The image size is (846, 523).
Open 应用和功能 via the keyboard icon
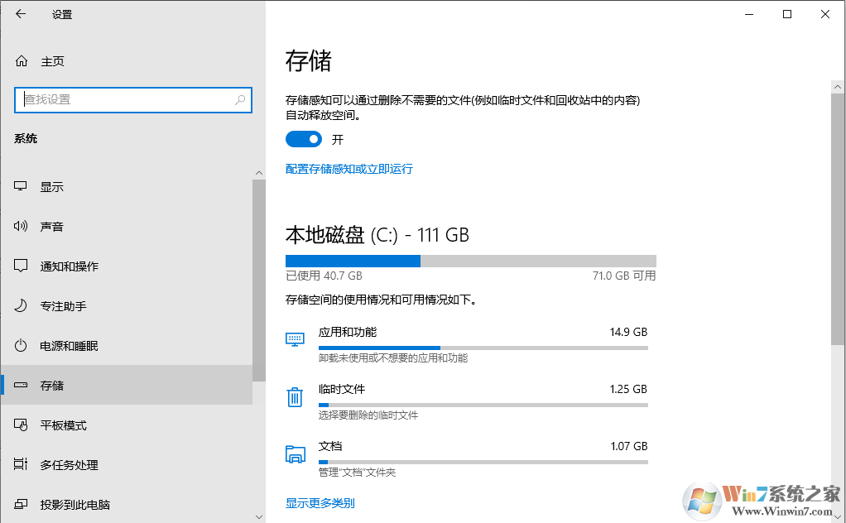click(295, 338)
